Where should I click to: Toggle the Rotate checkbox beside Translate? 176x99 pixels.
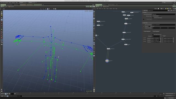click(x=150, y=26)
